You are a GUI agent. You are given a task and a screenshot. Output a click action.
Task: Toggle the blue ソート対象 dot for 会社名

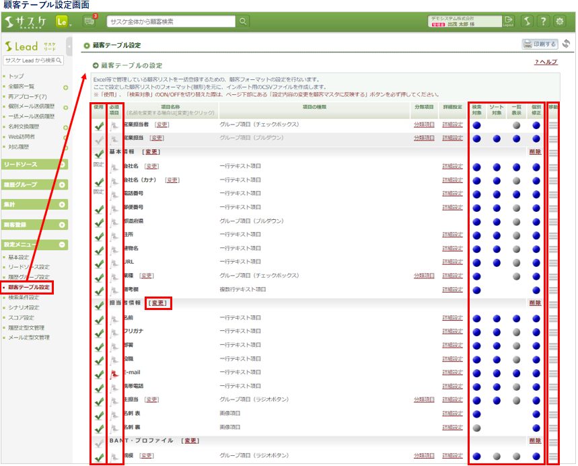click(x=497, y=167)
